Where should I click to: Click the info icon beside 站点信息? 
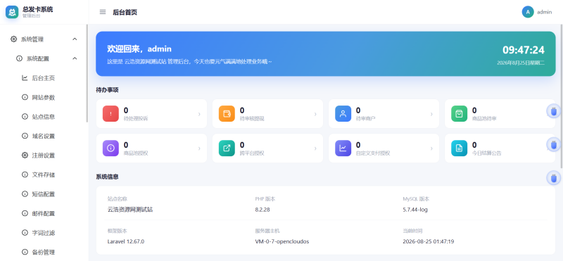(25, 117)
